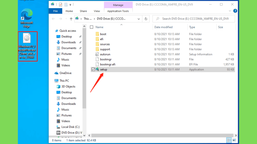Screen dimensions: 257x144
Task: Sort files by Date modified column
Action: tap(163, 27)
